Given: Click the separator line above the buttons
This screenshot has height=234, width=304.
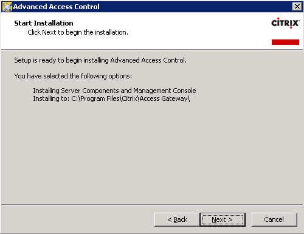Looking at the screenshot, I should [x=152, y=205].
